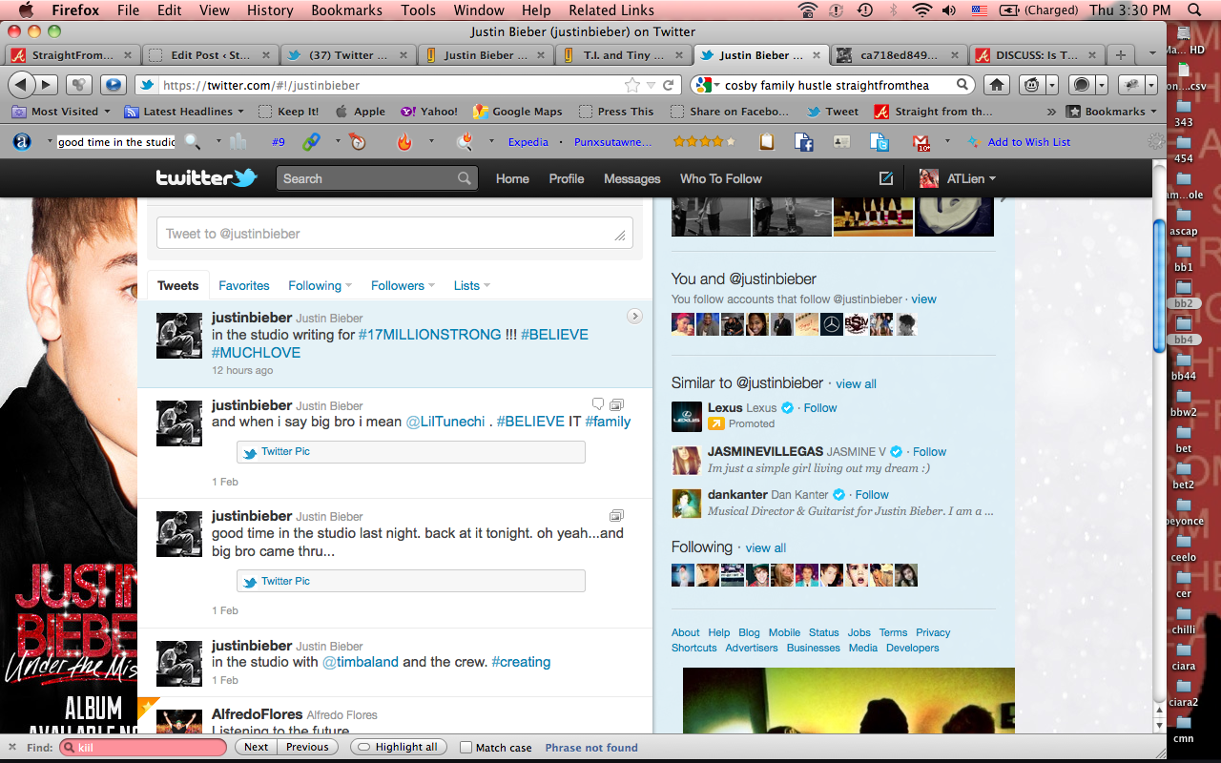Toggle Highlight all in find bar
This screenshot has width=1221, height=763.
[x=398, y=748]
